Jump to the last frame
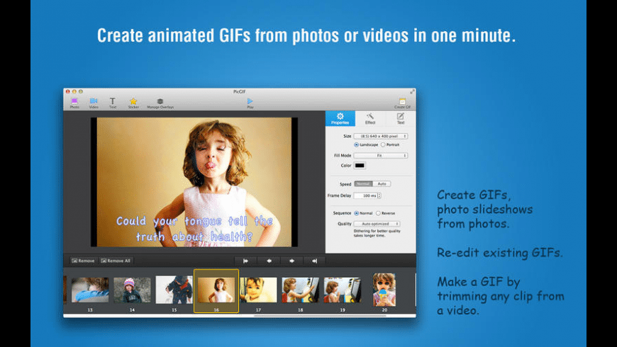The image size is (617, 347). 314,261
